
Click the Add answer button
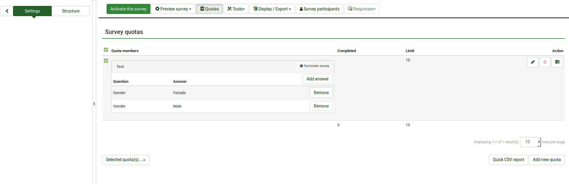coord(317,79)
